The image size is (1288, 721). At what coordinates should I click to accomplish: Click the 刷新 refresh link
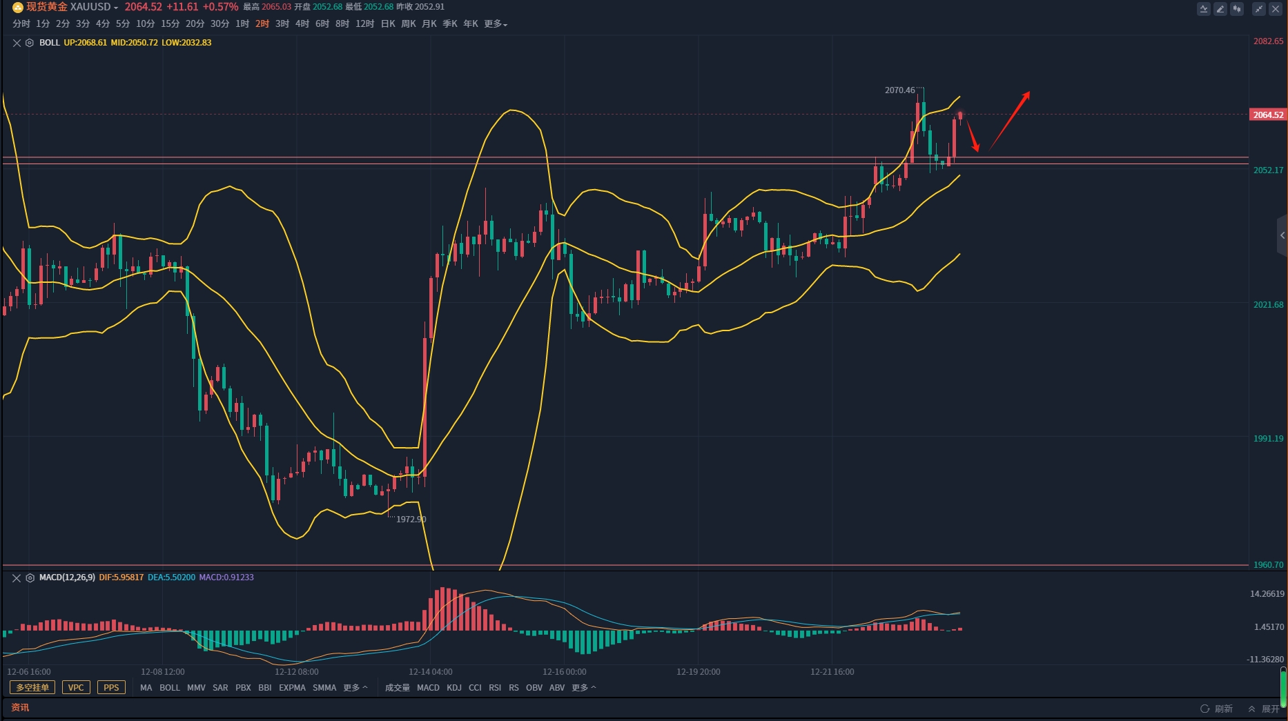[x=1224, y=709]
